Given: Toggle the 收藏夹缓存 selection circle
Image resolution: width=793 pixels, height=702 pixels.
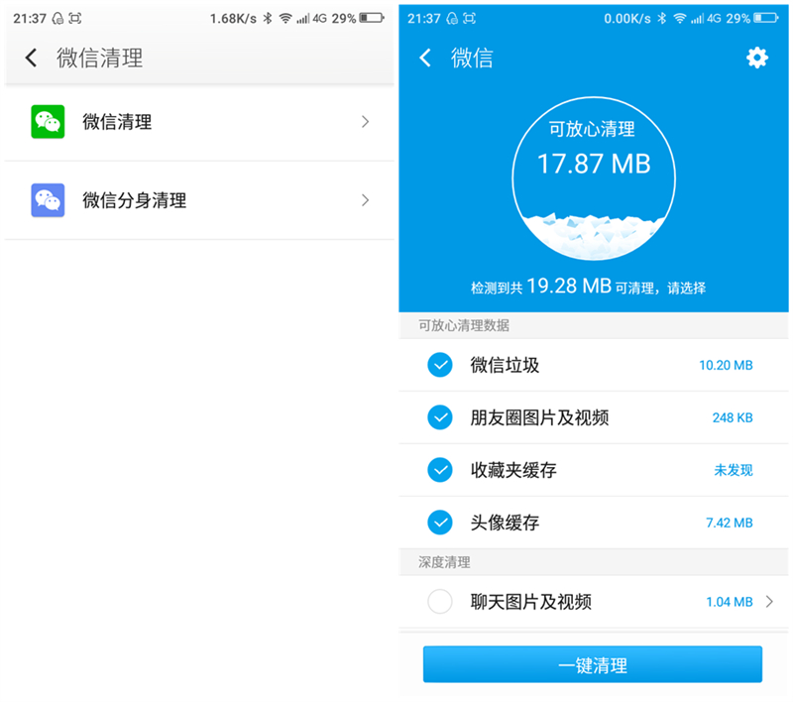Looking at the screenshot, I should tap(440, 470).
